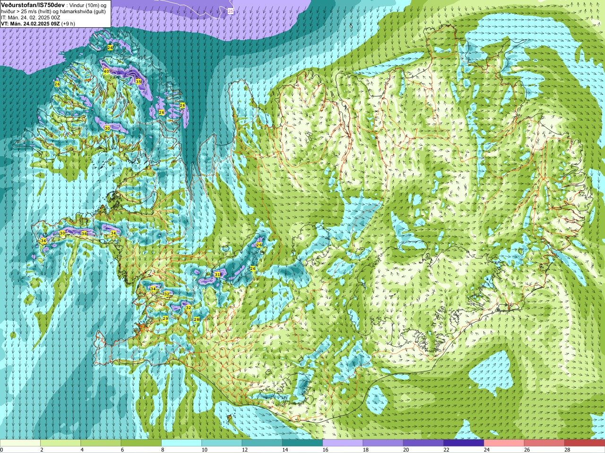Select the 6–8 m/s olive green legend swatch
The width and height of the screenshot is (605, 453).
click(141, 443)
